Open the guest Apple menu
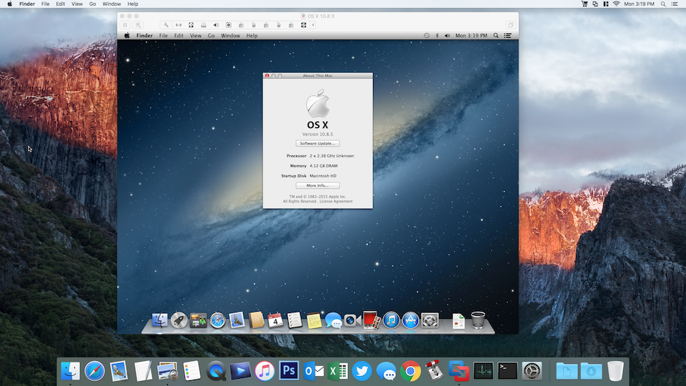 (127, 36)
